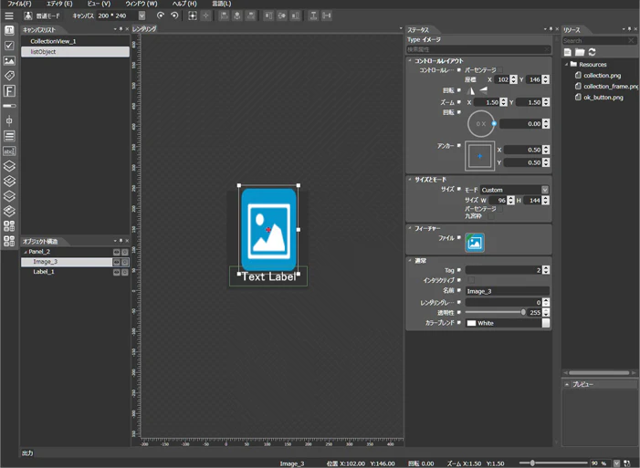Collapse the フィーチャー section

point(410,228)
